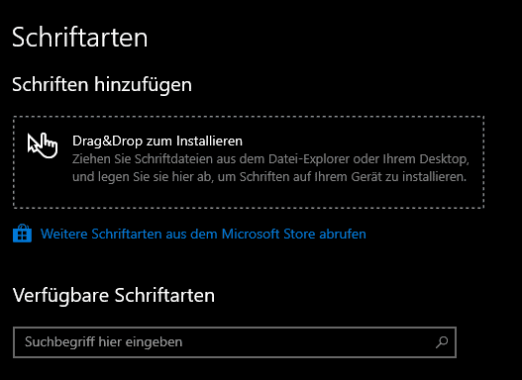Click the 'Verfügbare Schriftarten' section heading
The image size is (522, 380).
114,295
